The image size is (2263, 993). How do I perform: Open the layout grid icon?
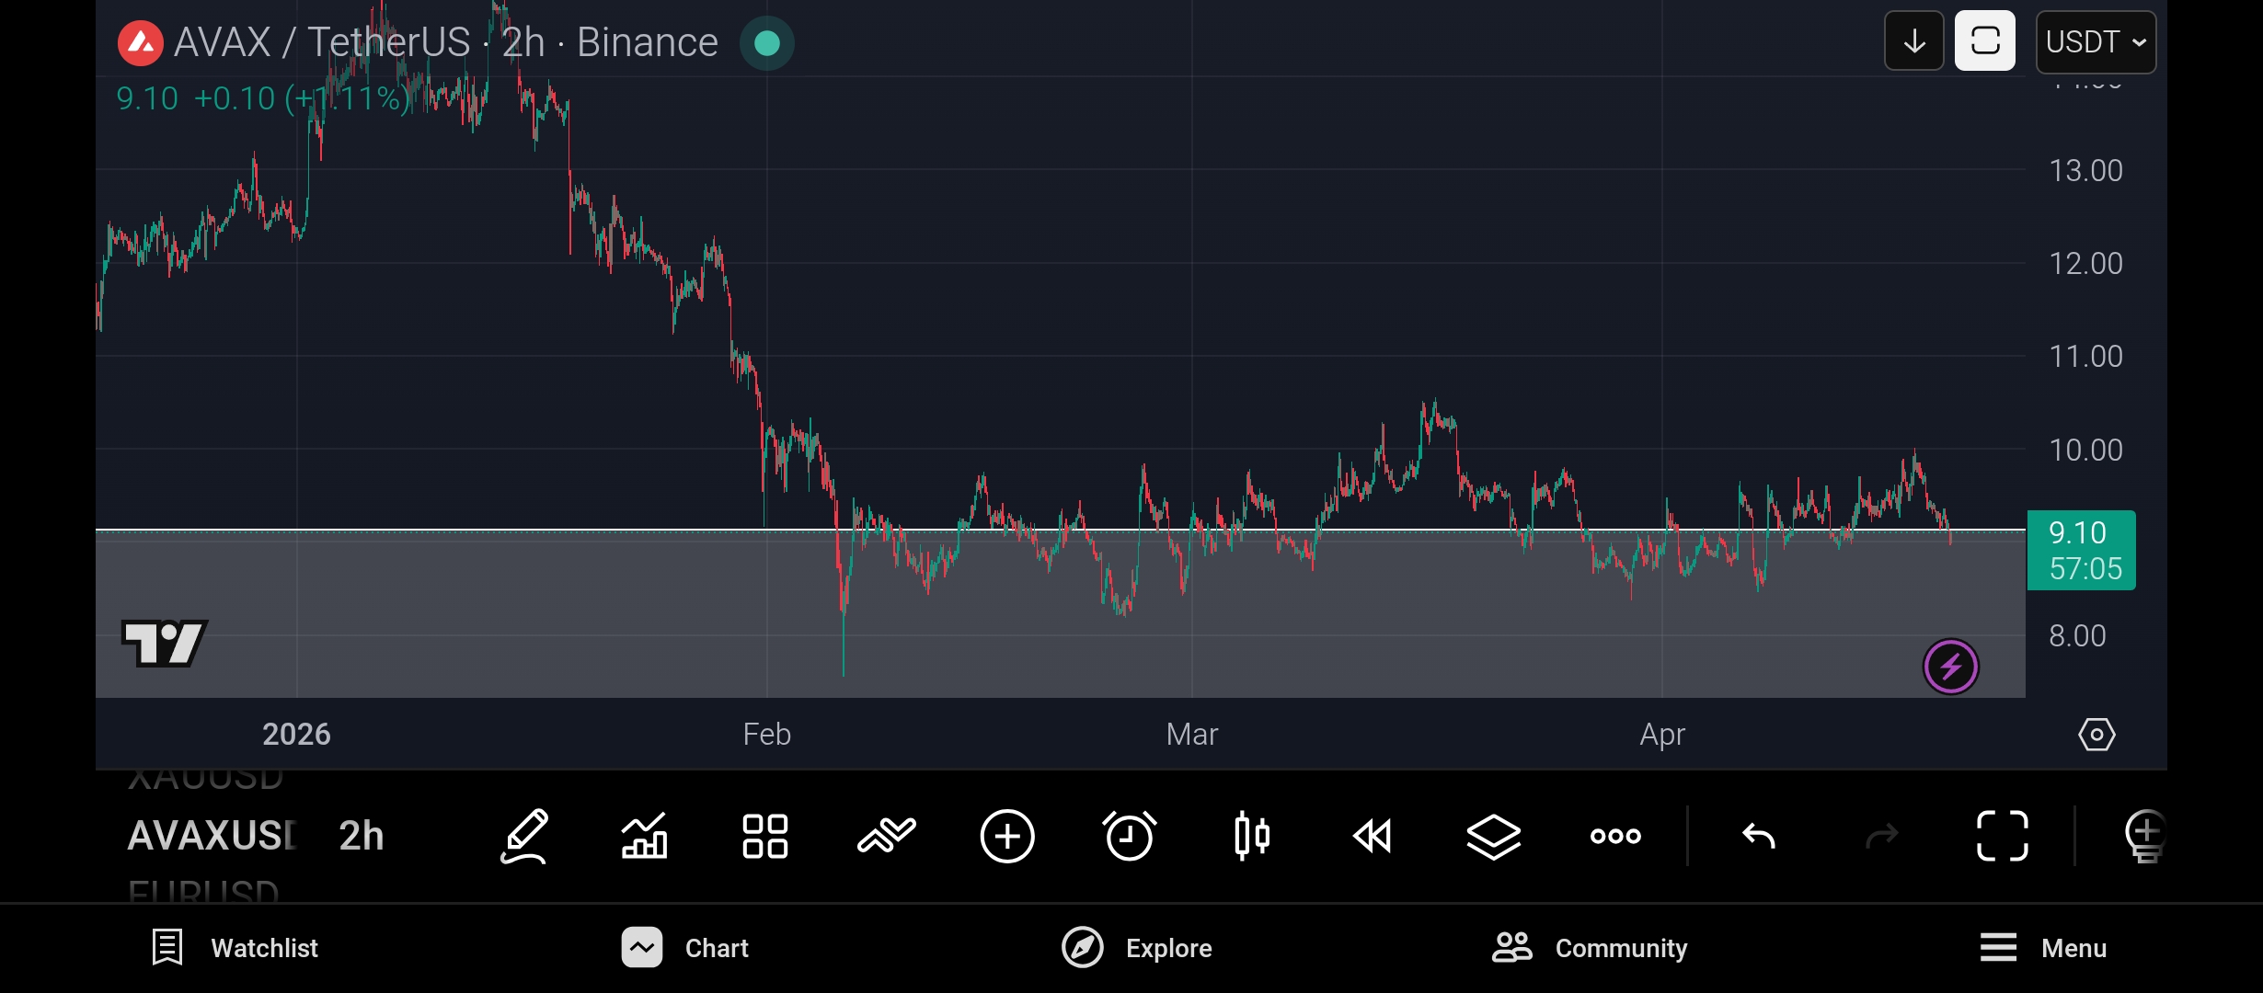(x=764, y=836)
